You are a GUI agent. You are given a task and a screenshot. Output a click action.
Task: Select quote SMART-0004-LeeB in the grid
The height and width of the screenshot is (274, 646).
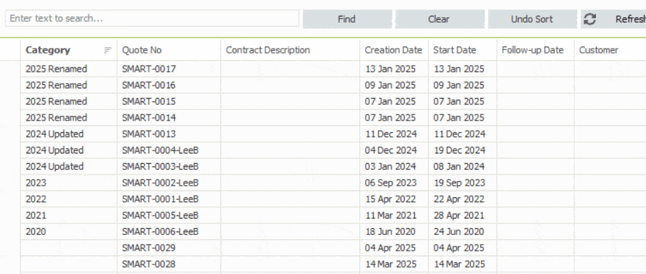coord(160,150)
